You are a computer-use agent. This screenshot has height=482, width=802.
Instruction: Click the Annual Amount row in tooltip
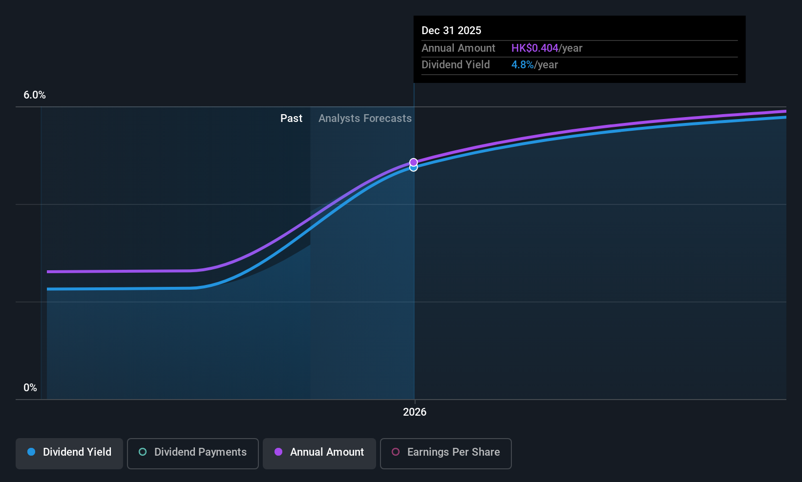point(579,48)
